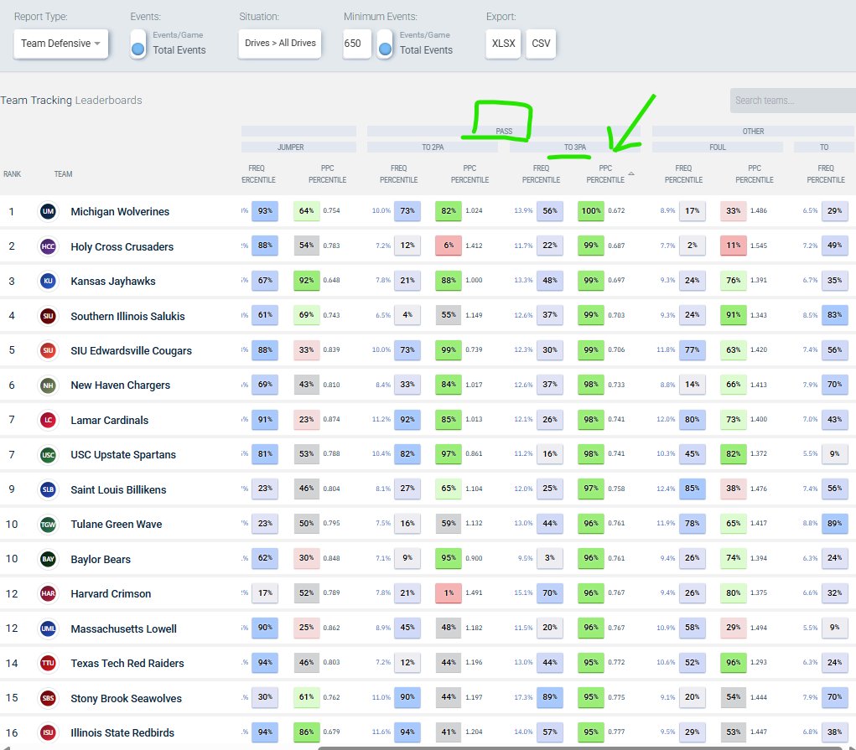Open the Kansas Jayhawks team logo

coord(48,281)
